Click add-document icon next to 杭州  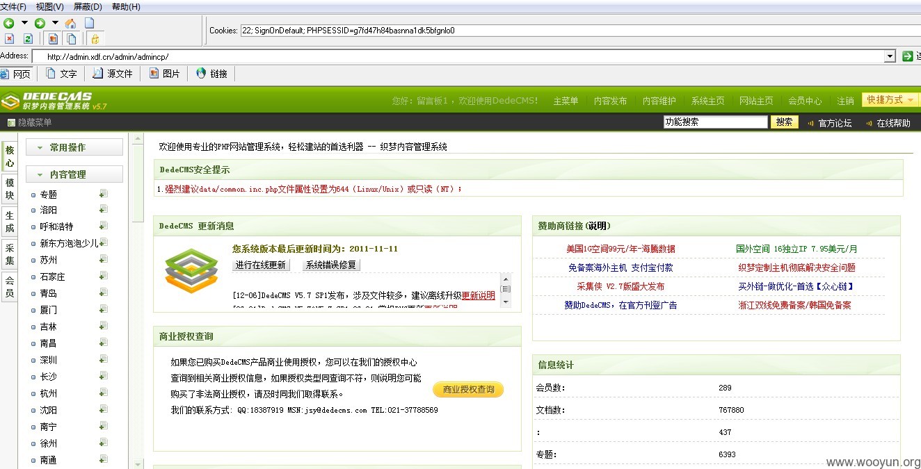click(103, 393)
